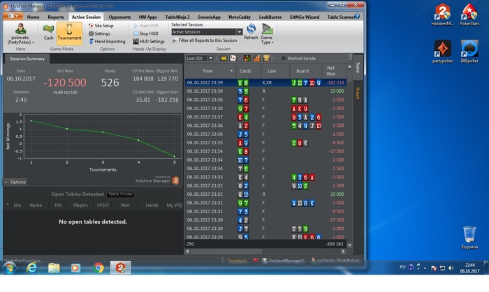This screenshot has height=292, width=489.
Task: Click the playing cards replayer icon
Action: (x=233, y=58)
